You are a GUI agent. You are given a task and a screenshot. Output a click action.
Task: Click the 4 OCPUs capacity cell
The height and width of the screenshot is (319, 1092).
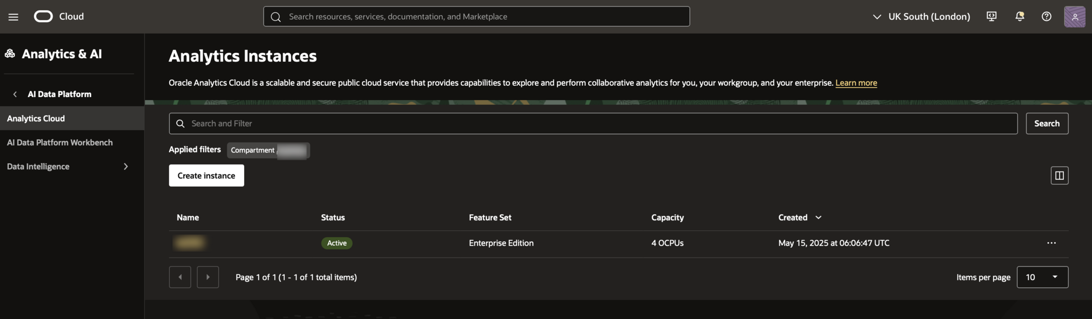667,243
